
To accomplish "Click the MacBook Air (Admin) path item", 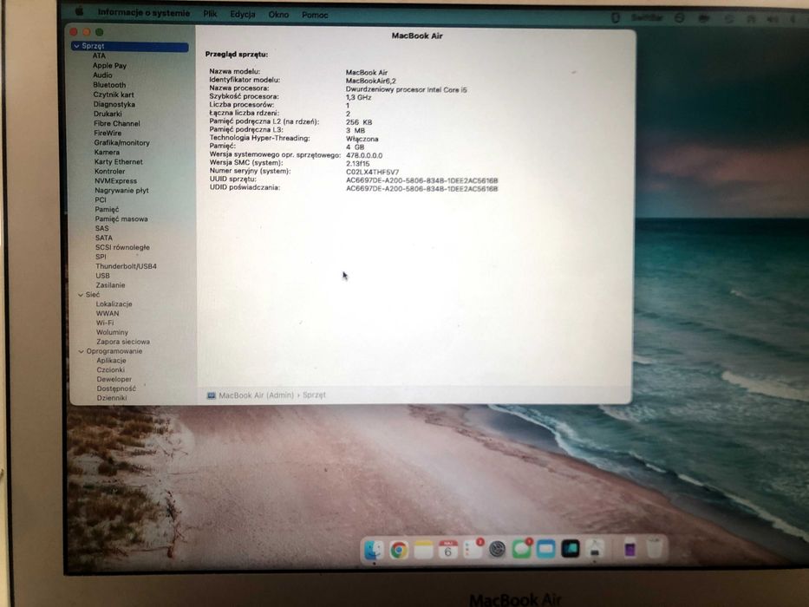I will 256,395.
